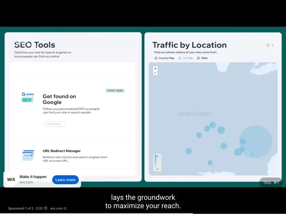Viewport: 286px width, 214px height.
Task: Open Traffic by Location more options menu
Action: (x=273, y=45)
